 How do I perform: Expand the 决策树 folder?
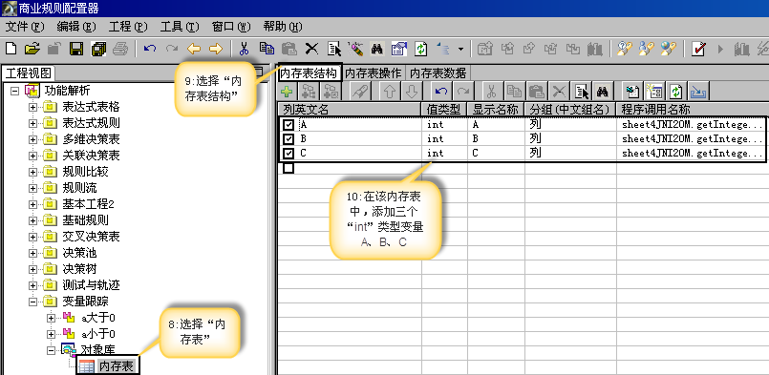click(32, 269)
